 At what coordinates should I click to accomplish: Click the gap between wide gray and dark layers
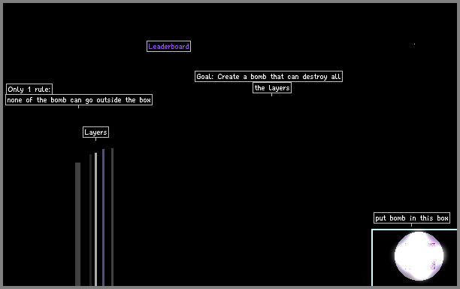[85, 224]
